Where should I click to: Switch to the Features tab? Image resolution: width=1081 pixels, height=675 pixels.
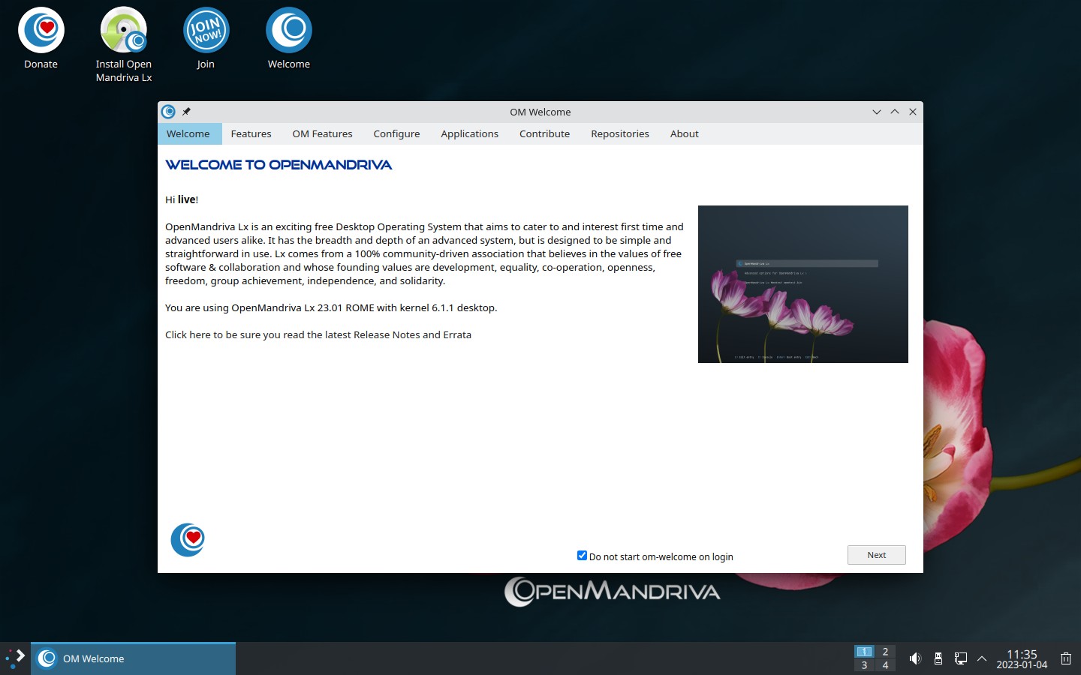pos(251,133)
